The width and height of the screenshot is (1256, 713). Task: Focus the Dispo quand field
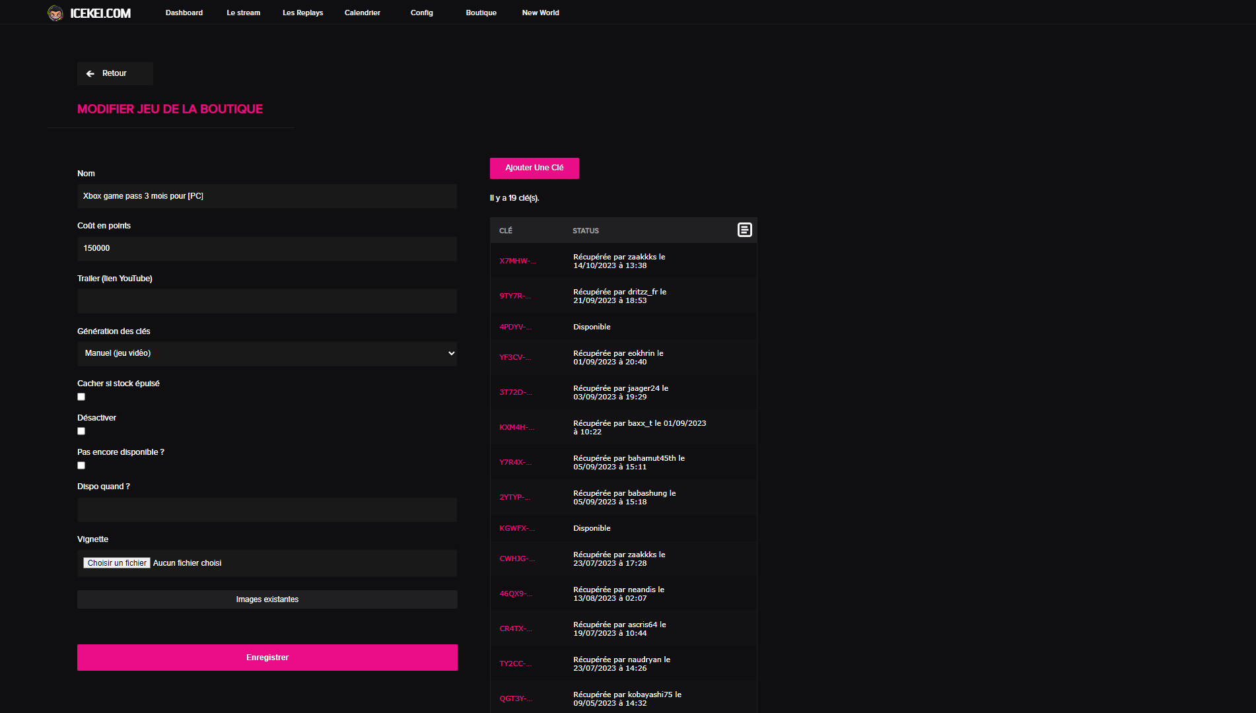(x=267, y=510)
